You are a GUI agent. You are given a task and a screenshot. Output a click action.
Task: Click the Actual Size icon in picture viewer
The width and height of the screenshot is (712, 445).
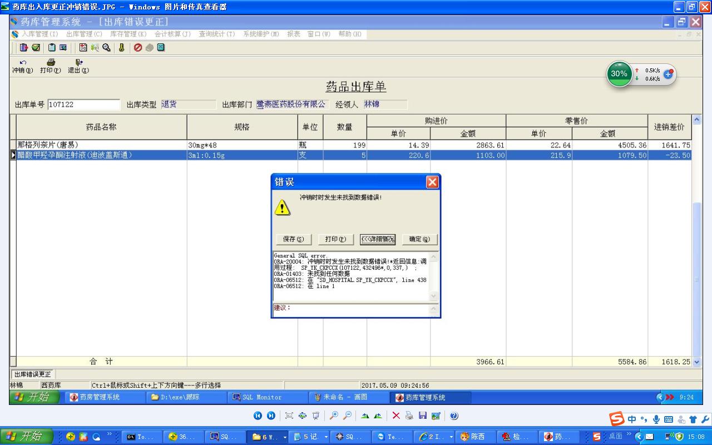[x=303, y=416]
